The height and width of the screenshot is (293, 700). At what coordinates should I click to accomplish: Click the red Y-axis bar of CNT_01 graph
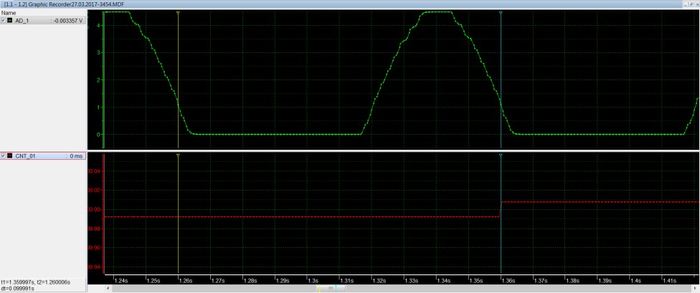[103, 213]
